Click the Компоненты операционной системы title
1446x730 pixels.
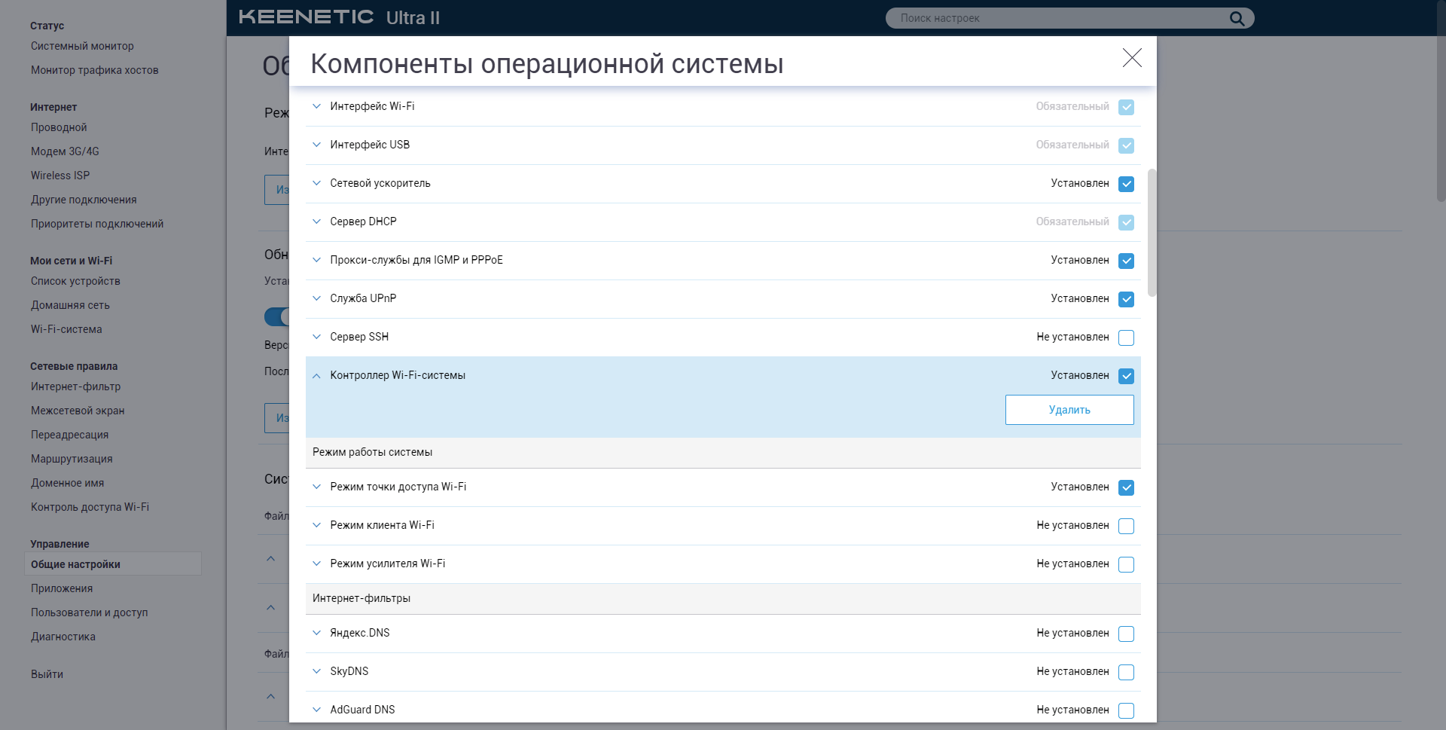click(547, 64)
